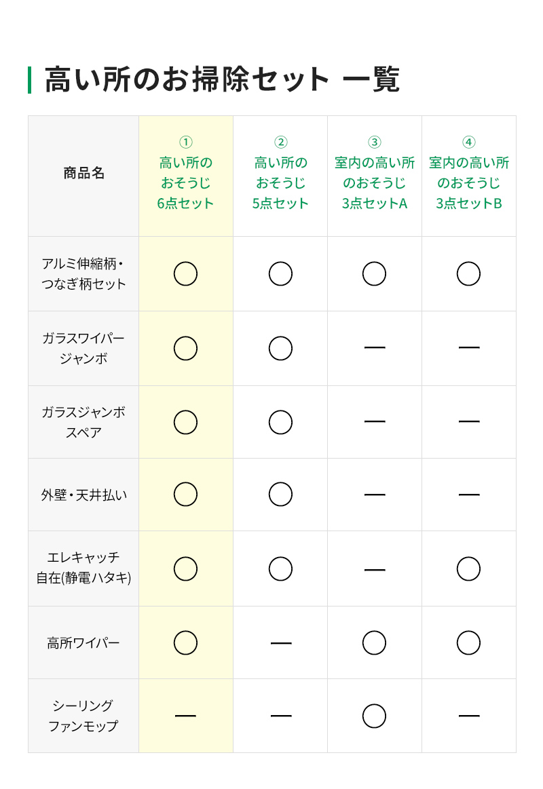Click the dash for シーリングファンモップ in set ①
Screen dimensions: 543x789
tap(185, 716)
